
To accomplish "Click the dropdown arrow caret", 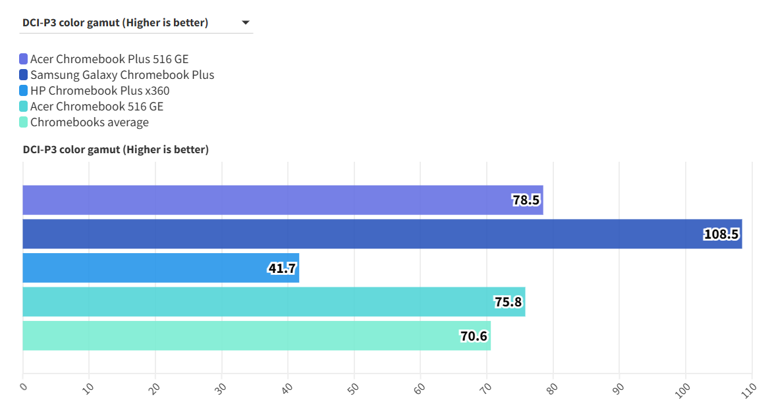I will [x=246, y=23].
